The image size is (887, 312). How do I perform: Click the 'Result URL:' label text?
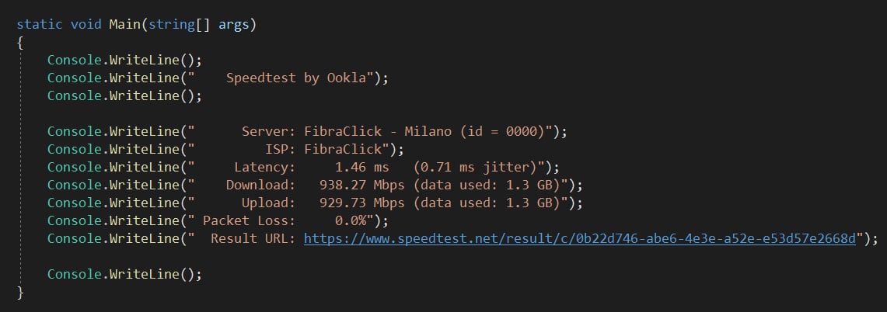click(253, 238)
